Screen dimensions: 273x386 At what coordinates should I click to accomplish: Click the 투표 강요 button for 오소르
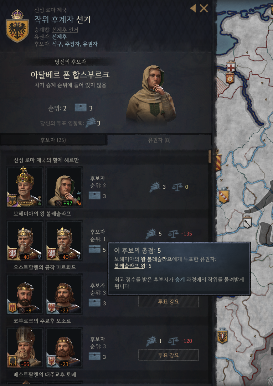point(169,355)
